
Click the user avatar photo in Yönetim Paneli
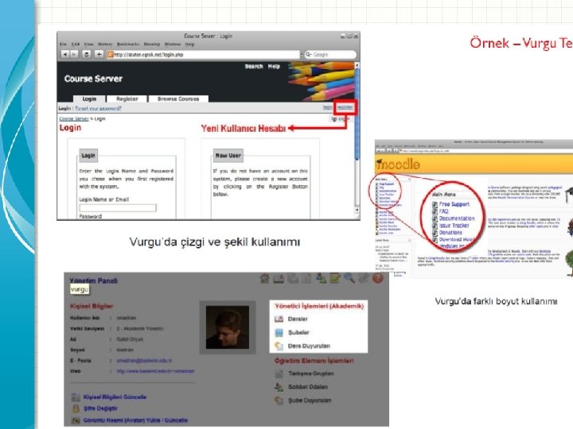coord(228,327)
